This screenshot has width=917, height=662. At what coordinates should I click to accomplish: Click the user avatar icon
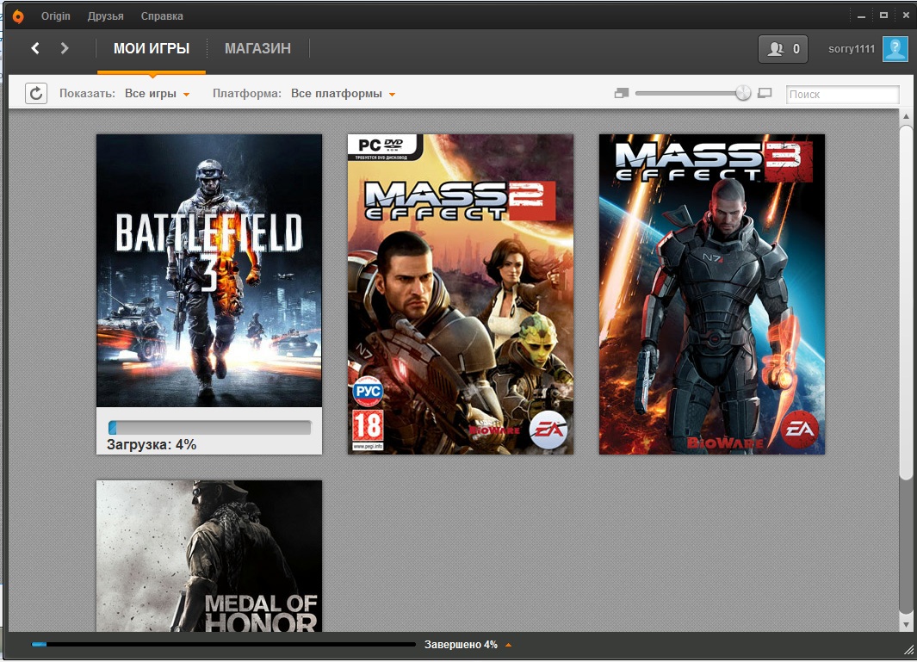click(x=895, y=49)
